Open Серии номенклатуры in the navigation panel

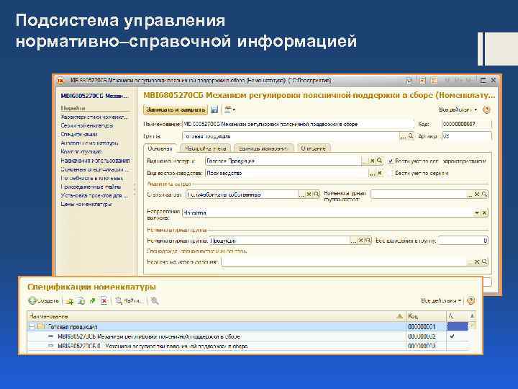[87, 125]
